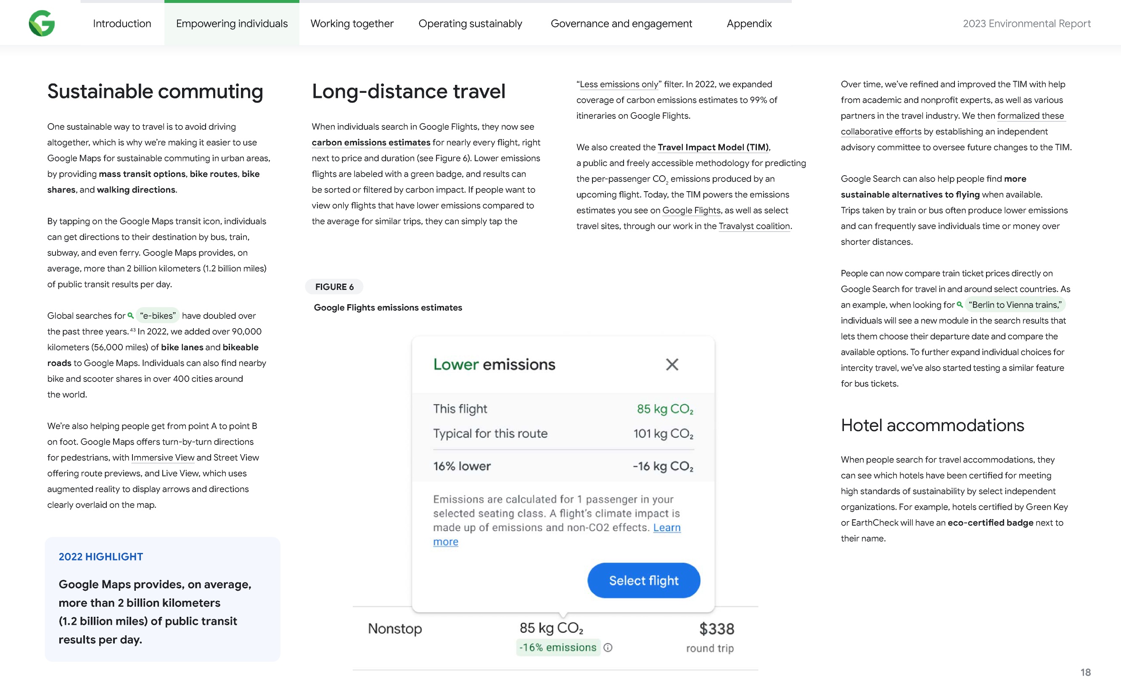Click "Google Flights emissions estimates" caption
Viewport: 1121px width, 700px height.
[x=388, y=308]
